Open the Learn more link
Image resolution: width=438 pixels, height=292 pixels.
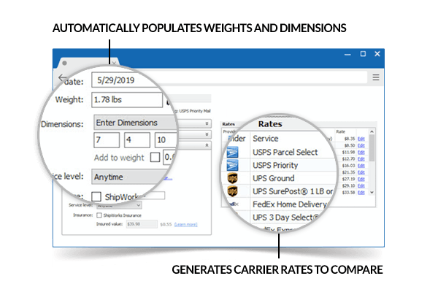(x=186, y=224)
